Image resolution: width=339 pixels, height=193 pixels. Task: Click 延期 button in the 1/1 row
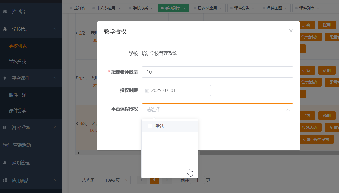pos(327,70)
